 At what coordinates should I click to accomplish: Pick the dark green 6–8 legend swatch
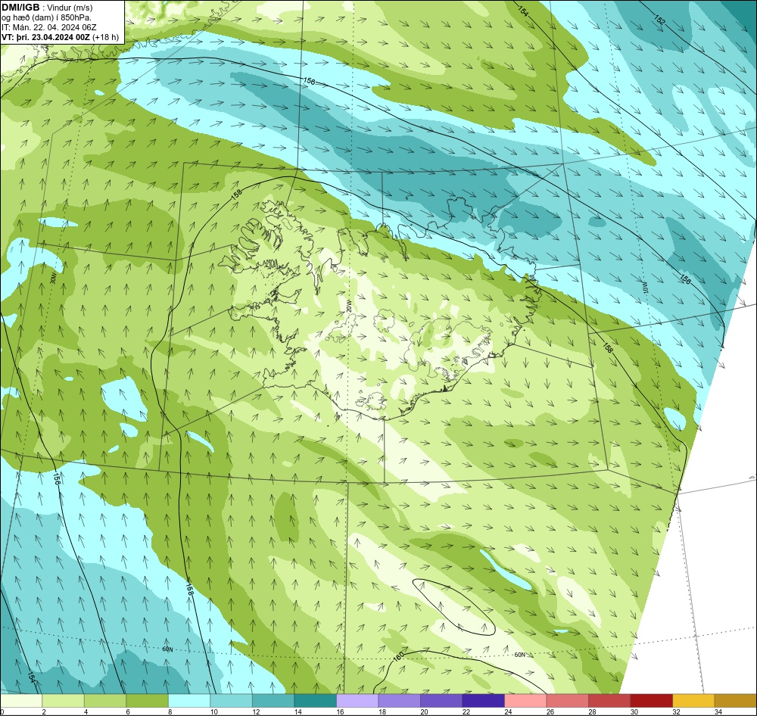point(148,701)
